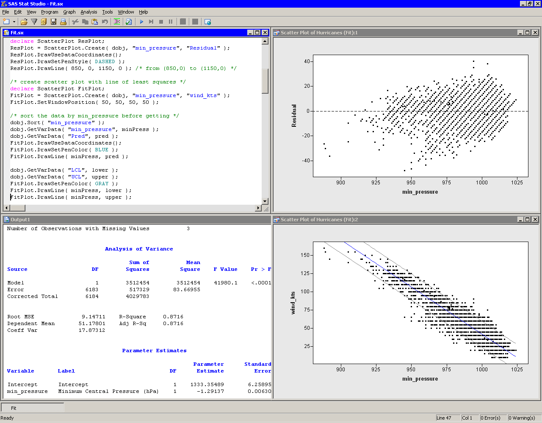This screenshot has width=542, height=423.
Task: Click the Fit.sx window icon in title bar
Action: coord(6,32)
